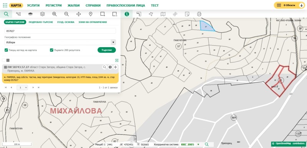This screenshot has height=148, width=307.
Task: Click the Y coordinate field 502665
Action: (x=146, y=145)
